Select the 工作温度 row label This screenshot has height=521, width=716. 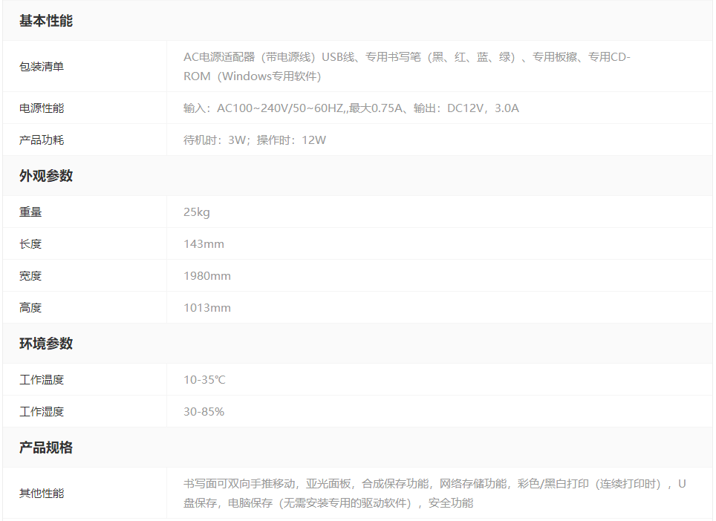pyautogui.click(x=42, y=380)
